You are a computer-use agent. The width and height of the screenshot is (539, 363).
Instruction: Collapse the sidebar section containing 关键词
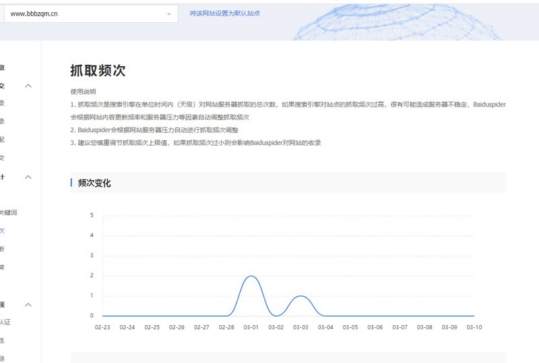(x=28, y=177)
